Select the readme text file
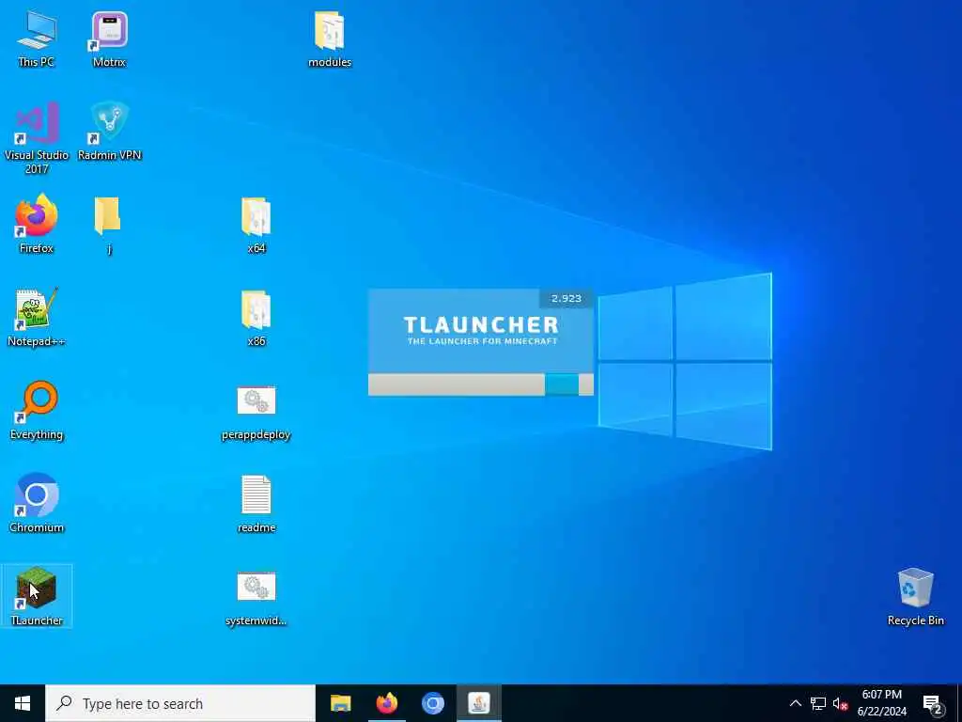The width and height of the screenshot is (962, 722). [256, 505]
